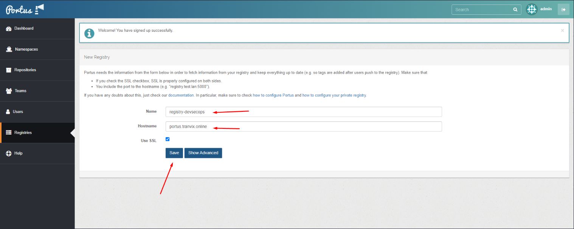Image resolution: width=574 pixels, height=229 pixels.
Task: Go to the Dashboard menu item
Action: pyautogui.click(x=24, y=28)
